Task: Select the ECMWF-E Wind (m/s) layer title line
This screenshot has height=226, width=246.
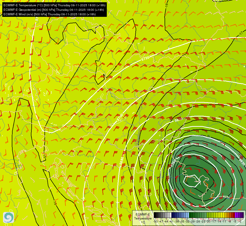Action: click(50, 14)
